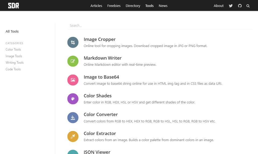Go to the Freebies nav item
This screenshot has width=258, height=154.
(x=114, y=6)
